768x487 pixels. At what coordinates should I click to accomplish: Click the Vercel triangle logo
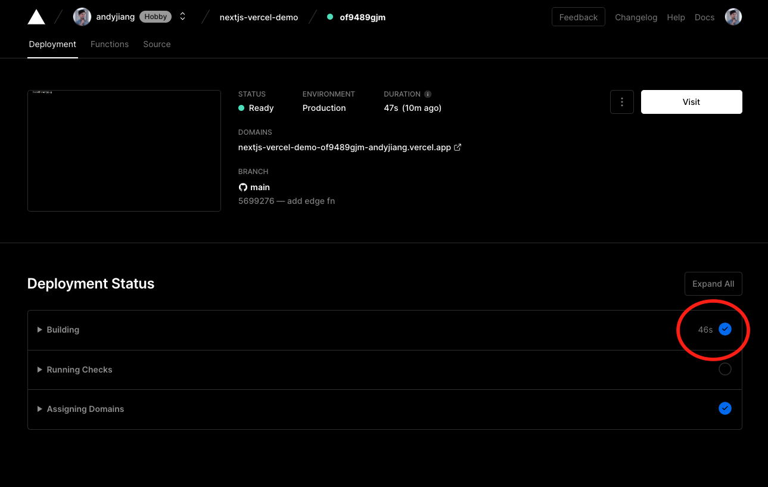point(36,16)
